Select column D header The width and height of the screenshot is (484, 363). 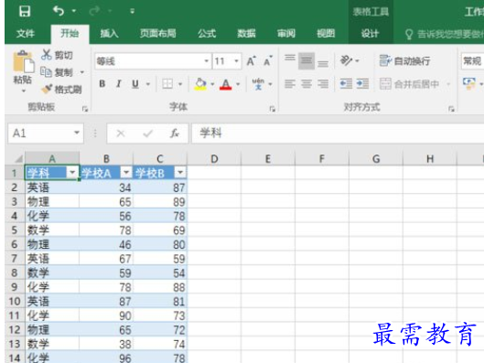click(x=214, y=158)
